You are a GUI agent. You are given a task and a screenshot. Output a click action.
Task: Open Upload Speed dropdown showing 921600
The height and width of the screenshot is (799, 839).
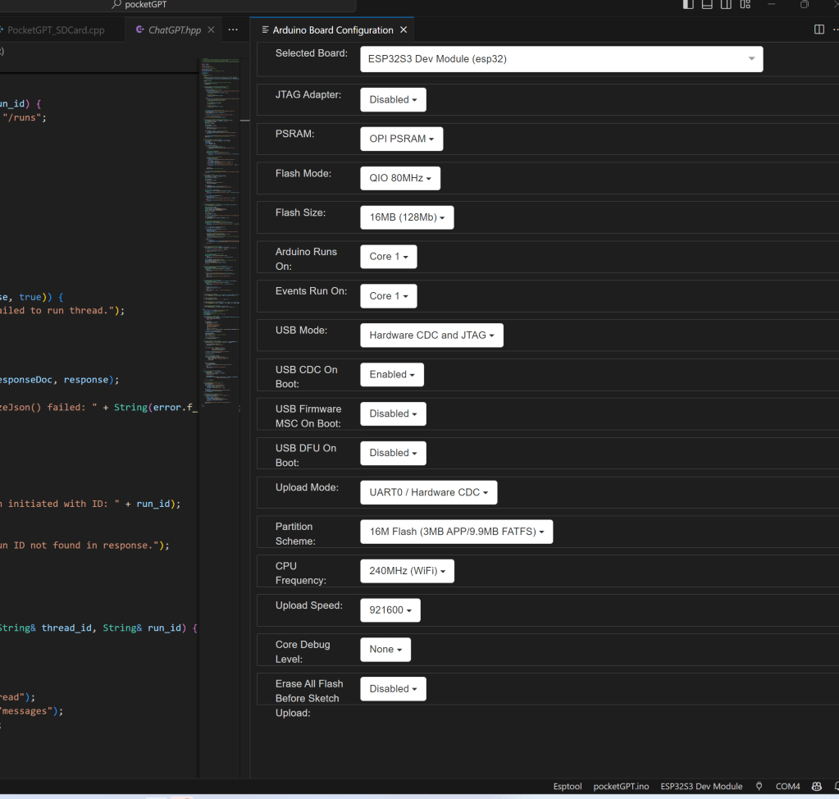click(390, 610)
